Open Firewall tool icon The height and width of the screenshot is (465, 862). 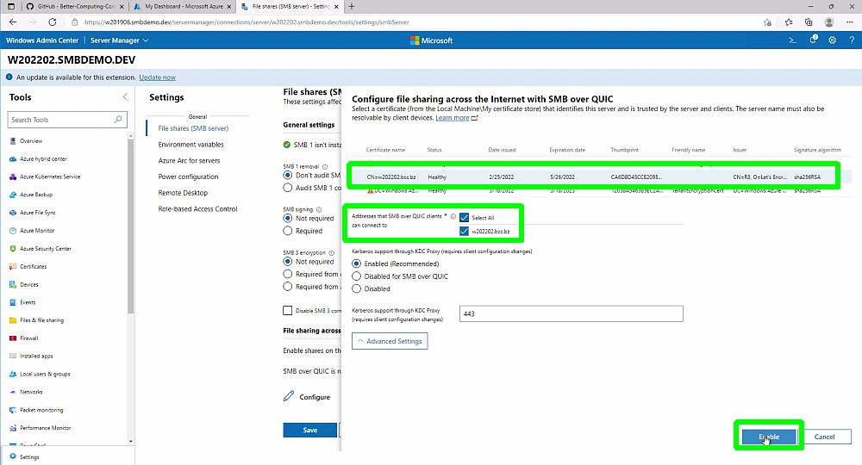point(13,338)
